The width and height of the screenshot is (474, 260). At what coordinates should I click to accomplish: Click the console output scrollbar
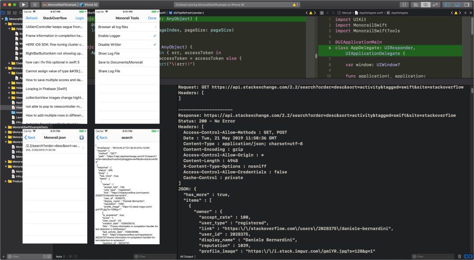[x=472, y=91]
